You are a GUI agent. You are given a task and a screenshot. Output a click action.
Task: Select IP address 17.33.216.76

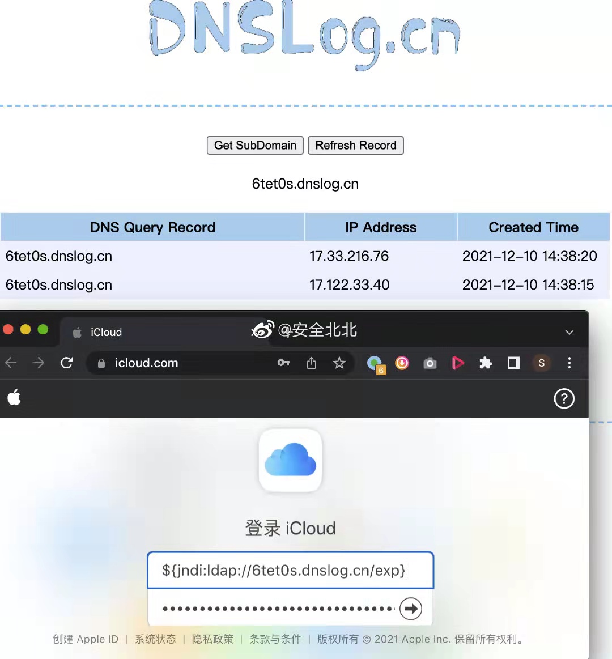[x=349, y=256]
